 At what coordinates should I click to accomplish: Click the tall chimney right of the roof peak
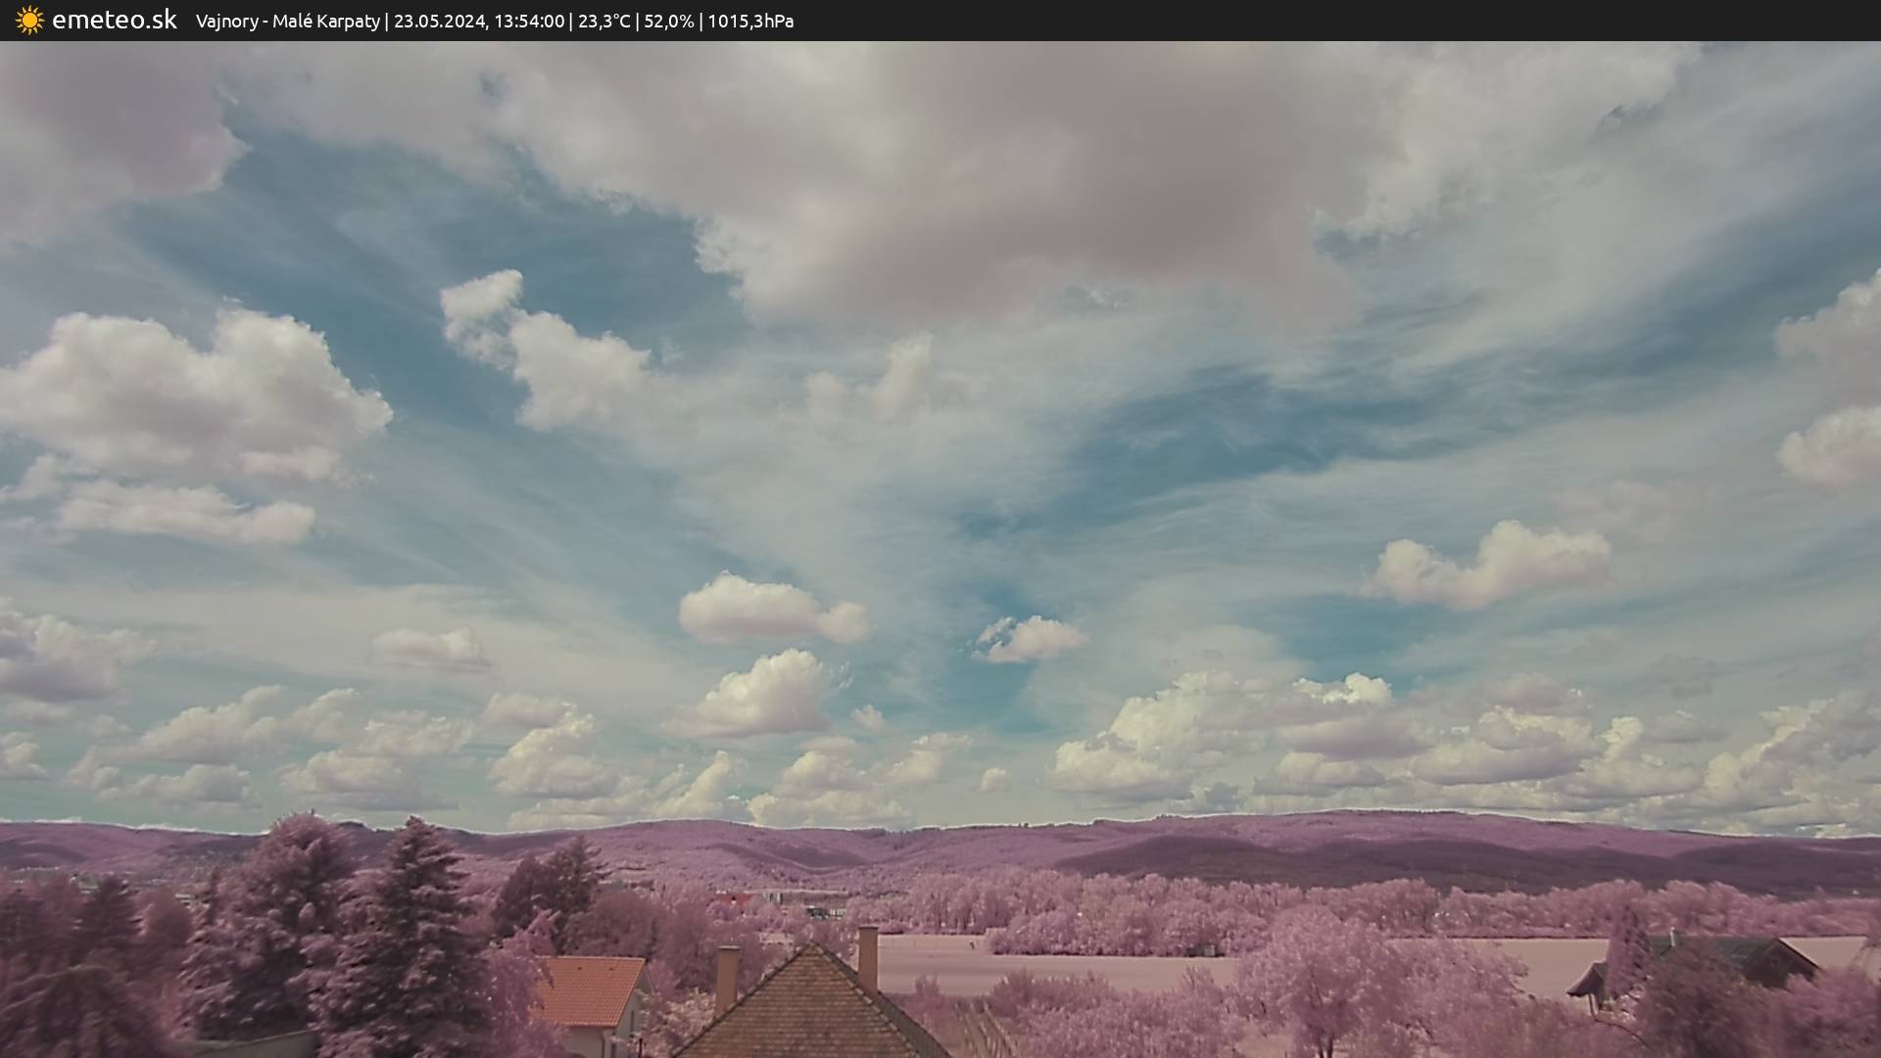[867, 957]
